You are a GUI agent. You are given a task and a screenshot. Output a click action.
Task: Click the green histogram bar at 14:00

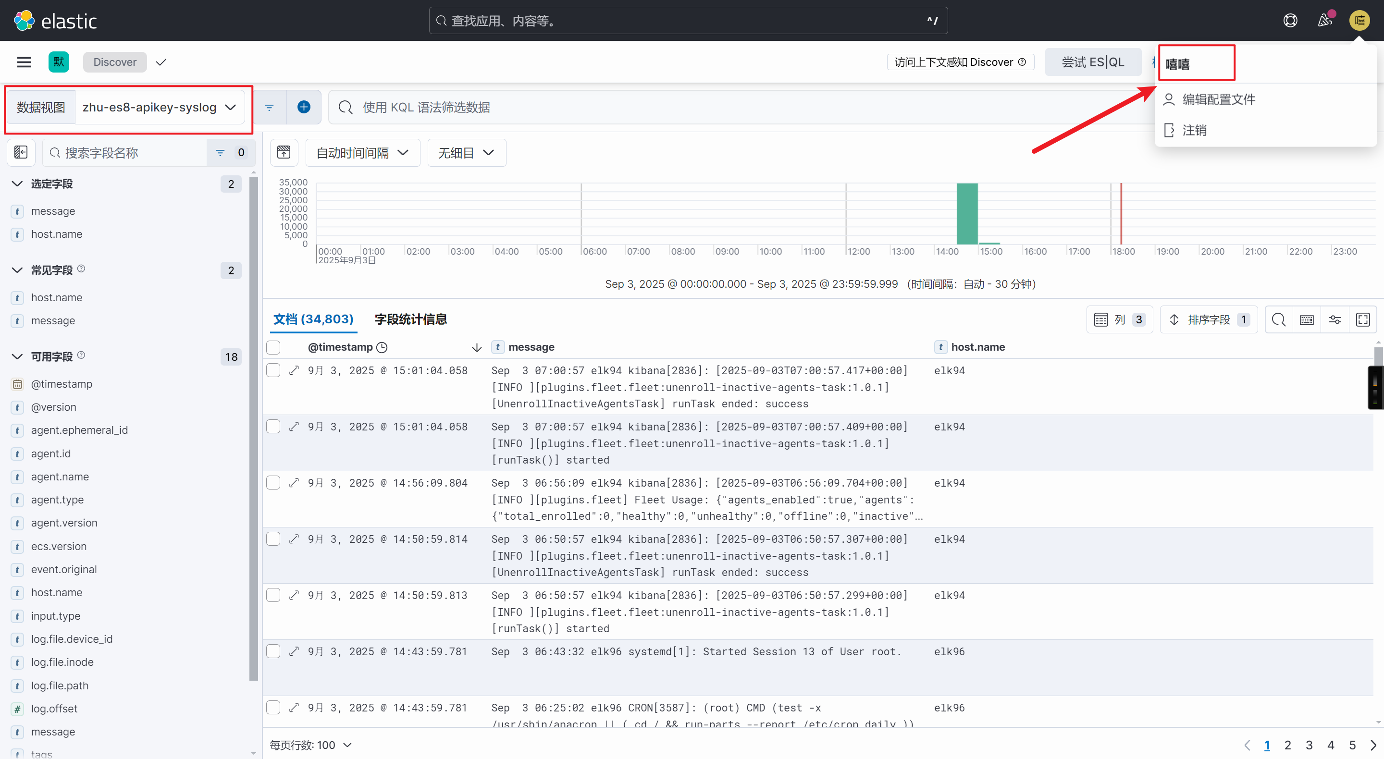click(967, 214)
